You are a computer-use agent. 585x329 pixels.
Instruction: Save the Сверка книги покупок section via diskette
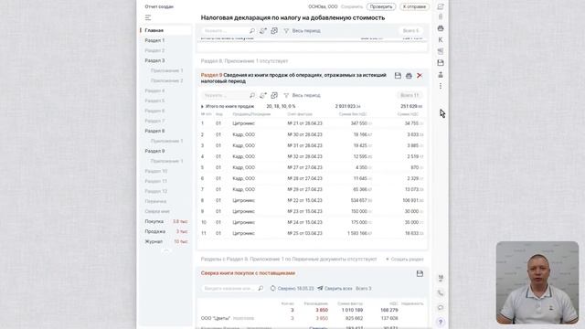click(x=420, y=274)
